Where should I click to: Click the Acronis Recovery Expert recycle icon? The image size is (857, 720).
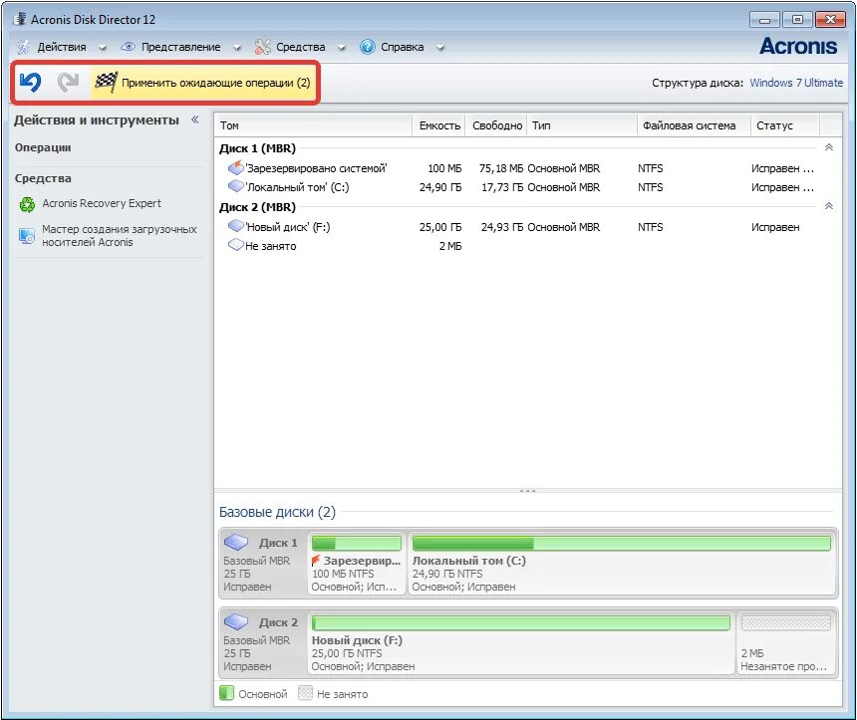tap(27, 205)
